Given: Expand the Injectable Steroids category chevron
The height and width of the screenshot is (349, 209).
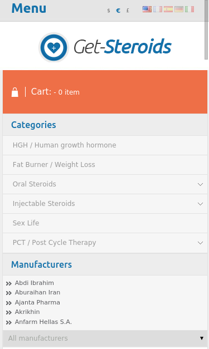Looking at the screenshot, I should pyautogui.click(x=200, y=204).
